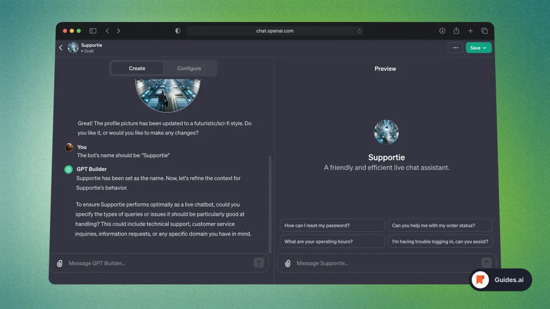Show tab overview icon in Safari
This screenshot has width=550, height=309.
(x=484, y=31)
